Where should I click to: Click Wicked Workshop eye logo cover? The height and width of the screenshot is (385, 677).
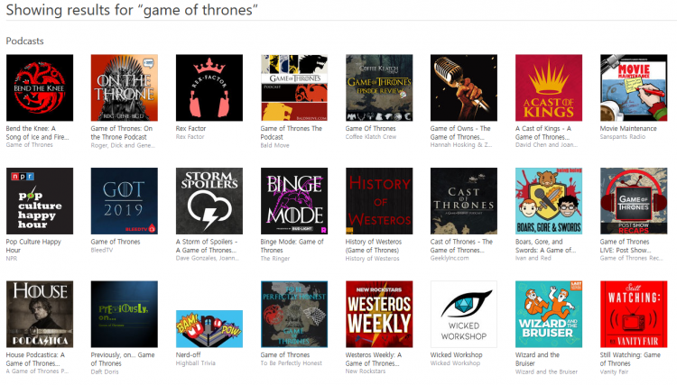(464, 315)
